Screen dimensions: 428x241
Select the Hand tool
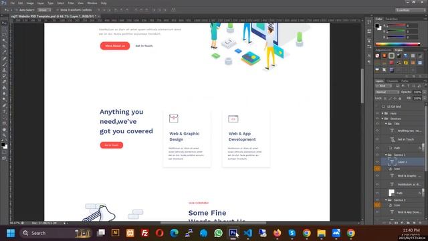pyautogui.click(x=5, y=129)
